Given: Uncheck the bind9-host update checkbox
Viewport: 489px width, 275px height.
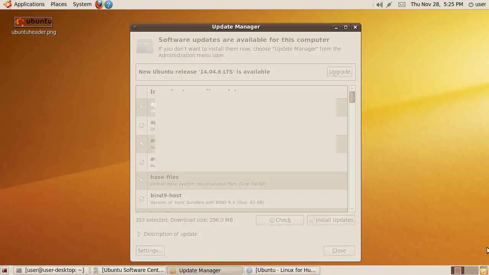Looking at the screenshot, I should [x=142, y=199].
